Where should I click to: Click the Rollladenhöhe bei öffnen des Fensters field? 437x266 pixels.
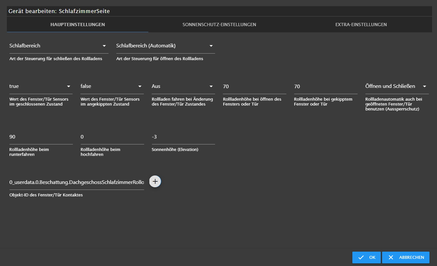tap(254, 87)
